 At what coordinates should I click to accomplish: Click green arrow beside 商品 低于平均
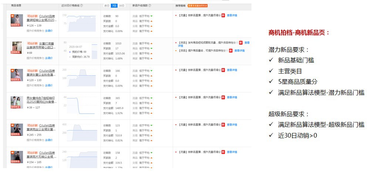coord(151,48)
